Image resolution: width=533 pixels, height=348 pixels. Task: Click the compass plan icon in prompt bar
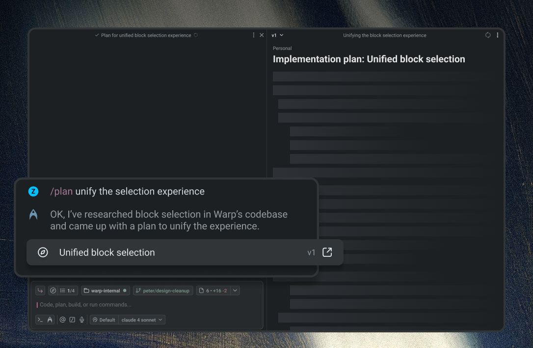pyautogui.click(x=53, y=291)
